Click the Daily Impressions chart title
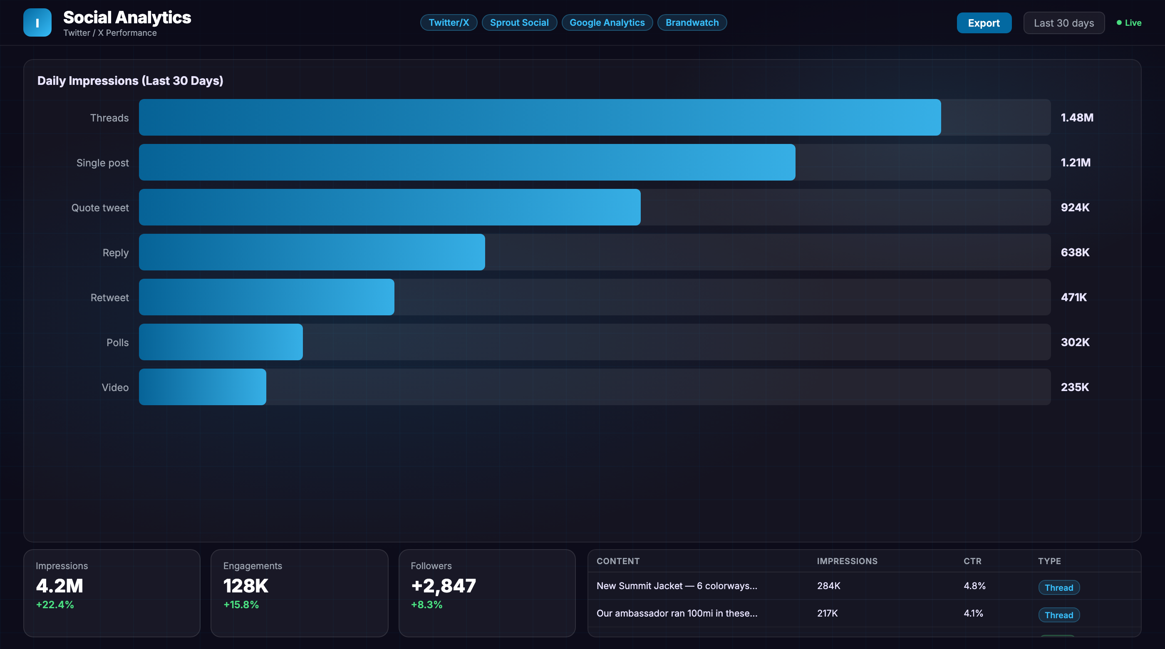1165x649 pixels. click(130, 81)
